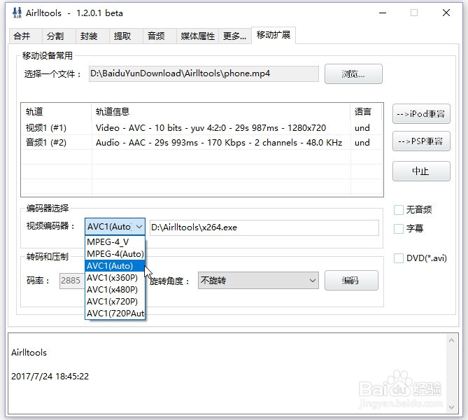Click the 编码 encode button
Screen dimensions: 468x420
pyautogui.click(x=351, y=281)
